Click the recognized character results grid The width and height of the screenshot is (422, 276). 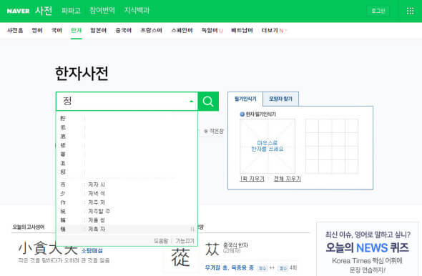click(x=332, y=146)
